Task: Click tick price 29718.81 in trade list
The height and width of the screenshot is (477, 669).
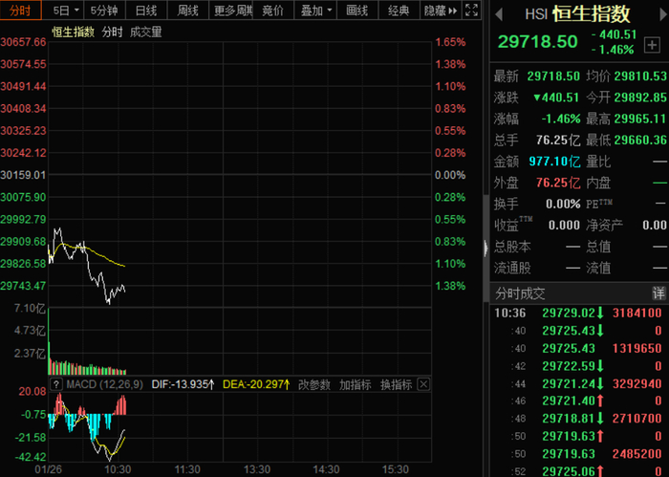Action: click(569, 419)
